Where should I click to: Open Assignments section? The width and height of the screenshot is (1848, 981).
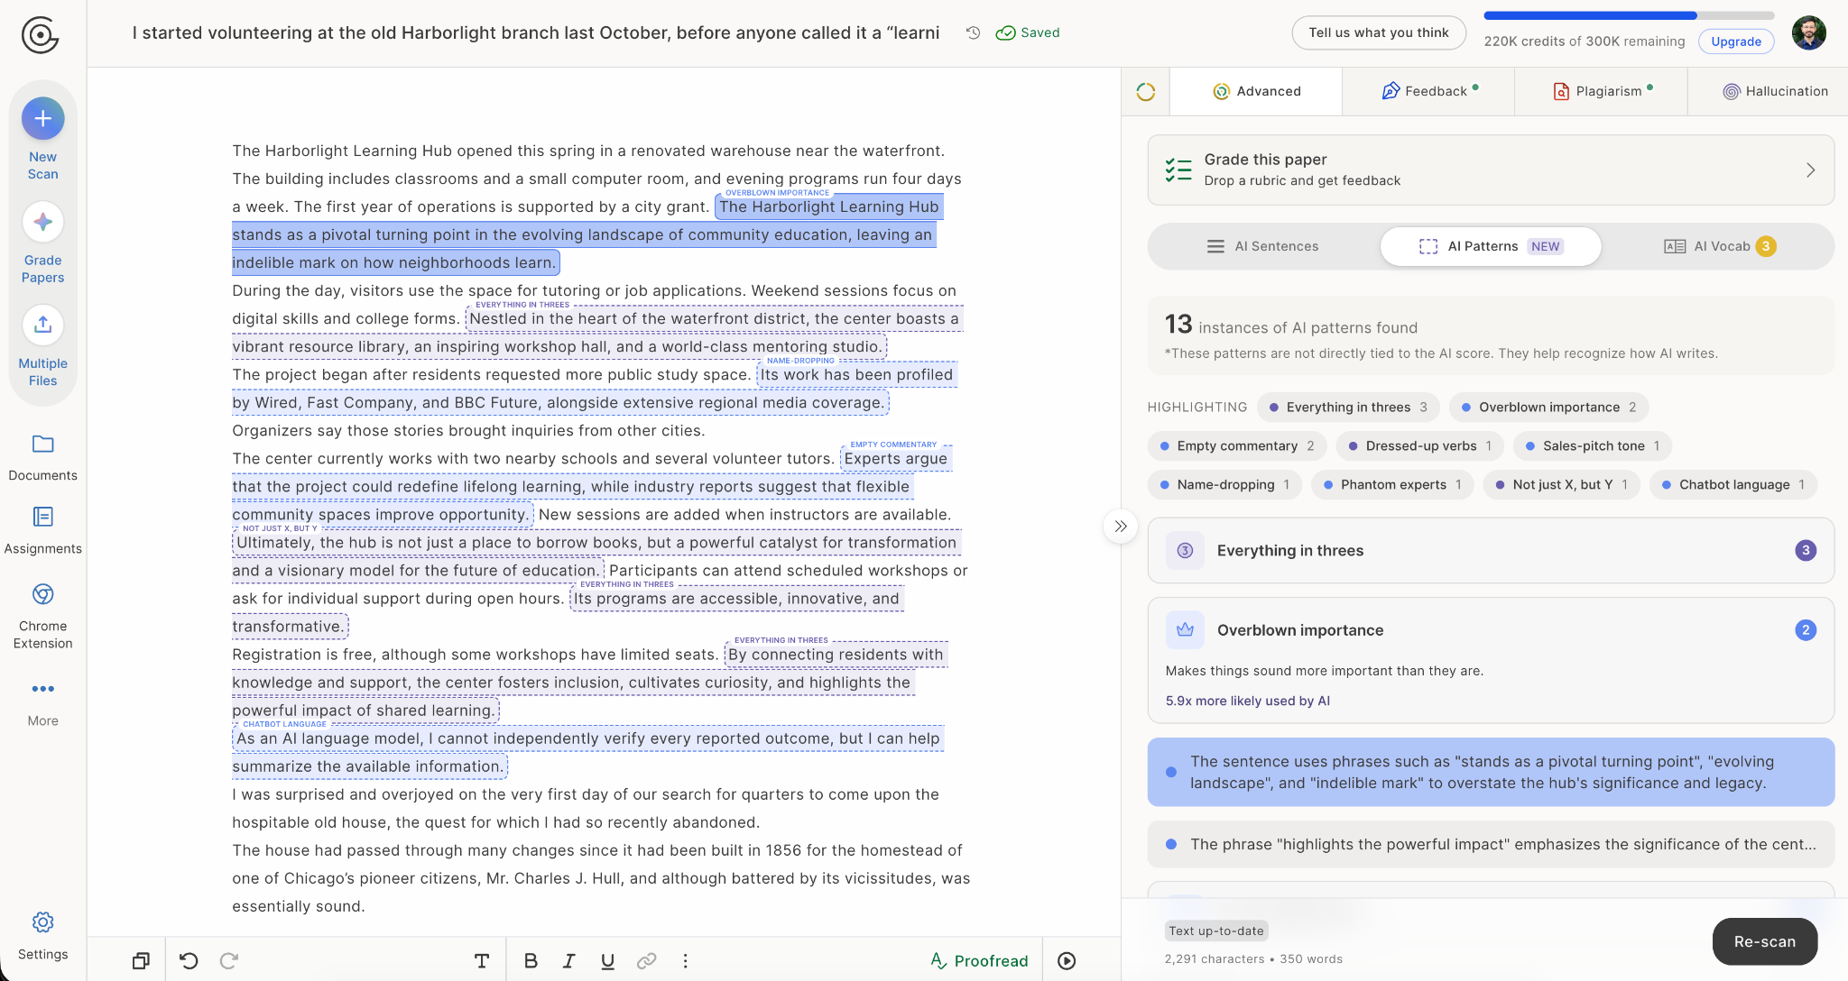pyautogui.click(x=42, y=530)
